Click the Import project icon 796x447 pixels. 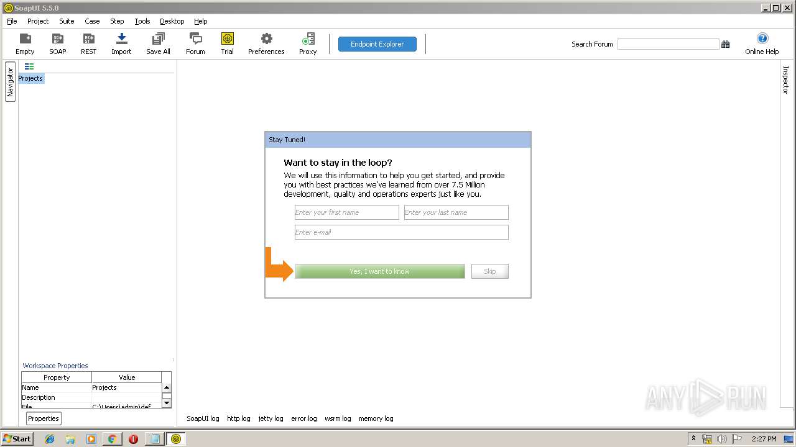121,44
